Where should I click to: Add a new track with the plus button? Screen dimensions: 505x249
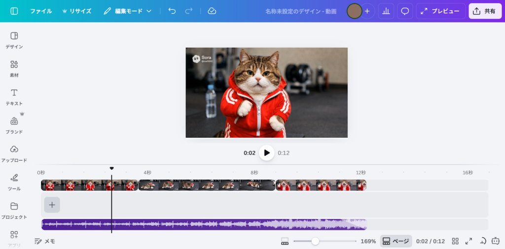[x=52, y=205]
